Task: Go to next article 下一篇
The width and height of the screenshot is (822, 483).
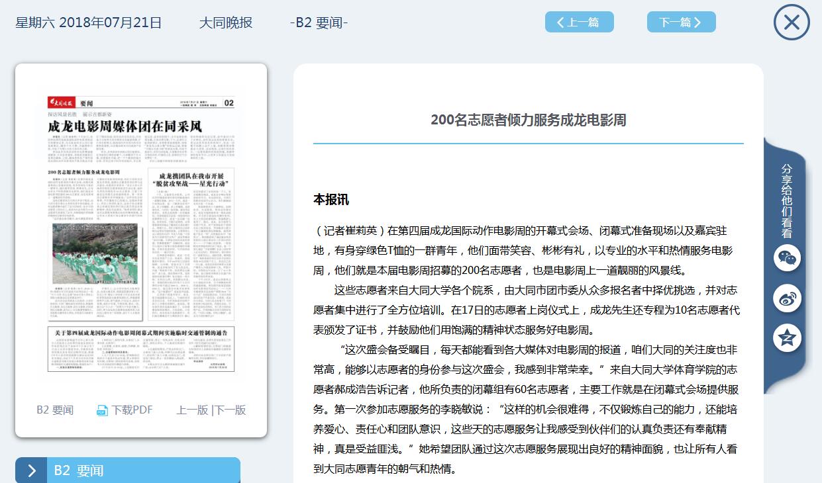Action: click(682, 22)
